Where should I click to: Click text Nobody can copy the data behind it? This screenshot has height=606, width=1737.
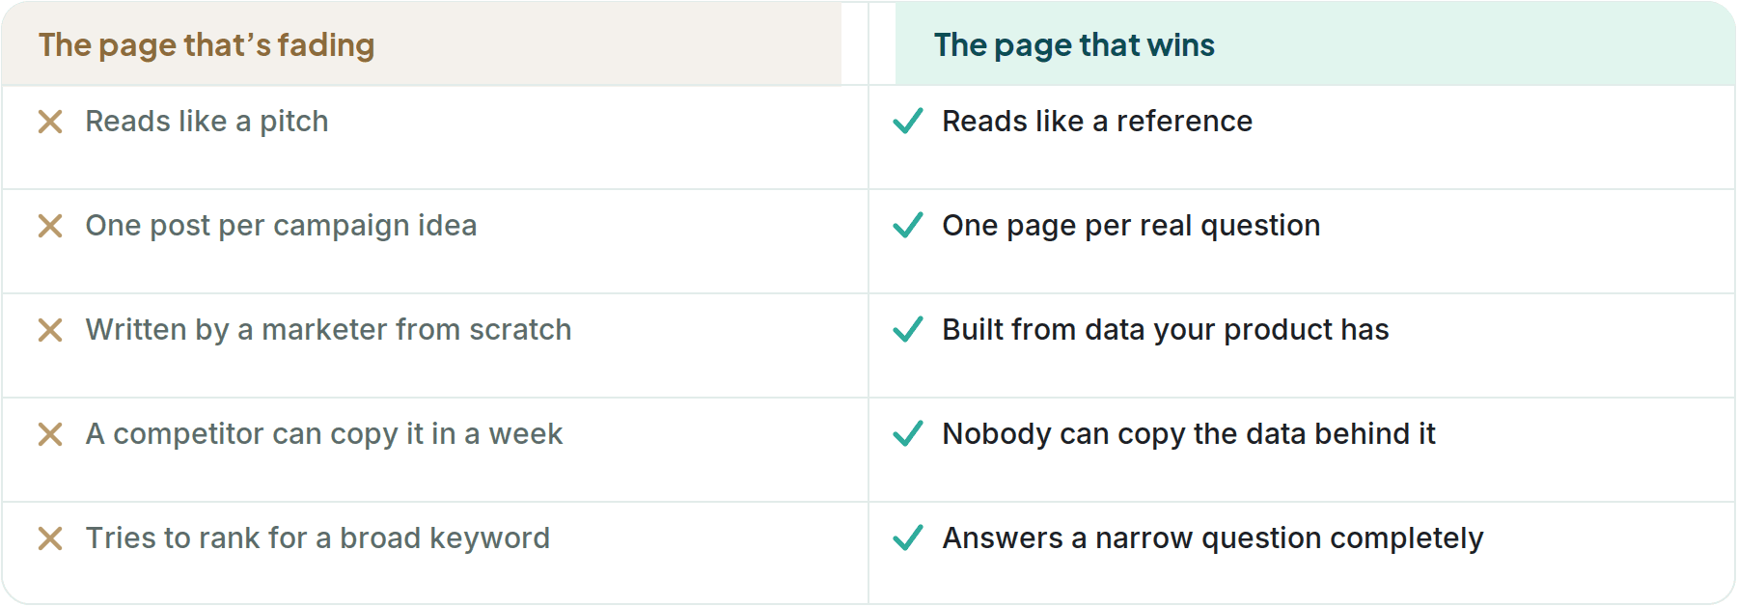coord(1189,434)
